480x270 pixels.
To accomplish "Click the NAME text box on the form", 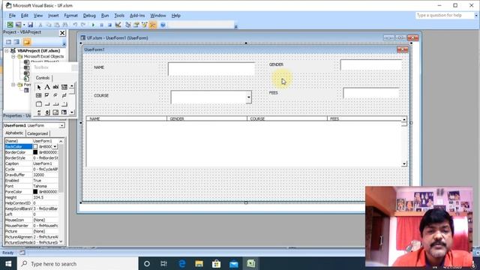I will pyautogui.click(x=211, y=69).
